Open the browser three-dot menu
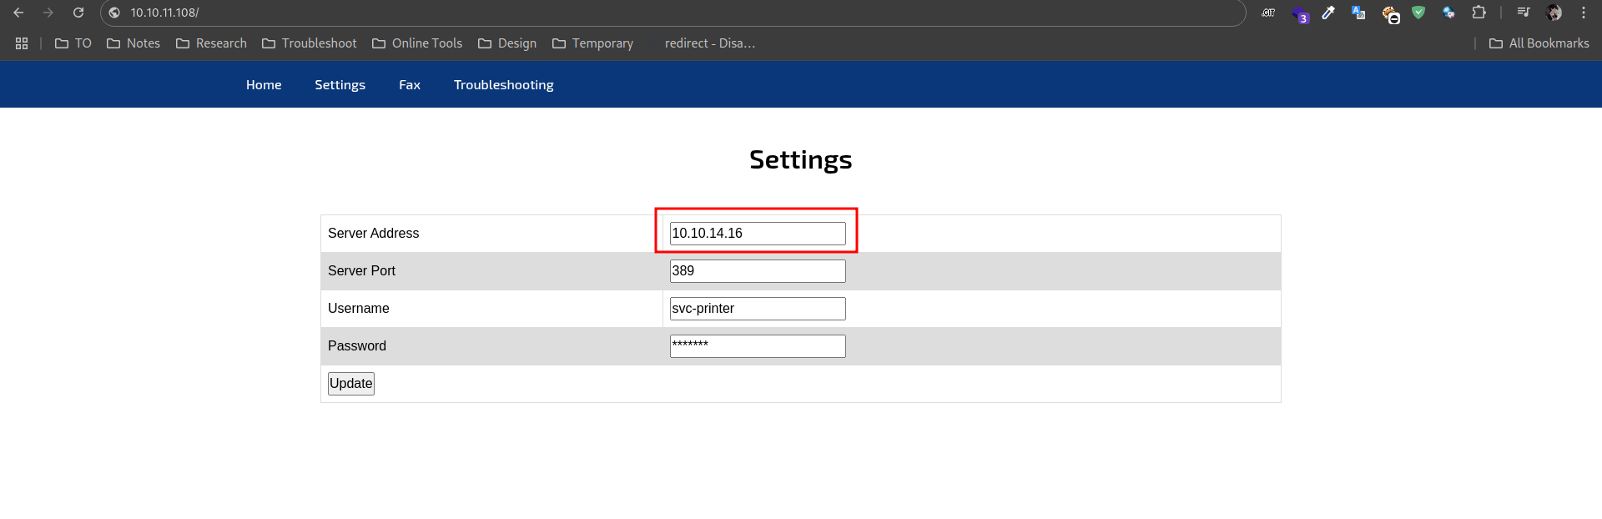The width and height of the screenshot is (1602, 519). click(x=1584, y=13)
